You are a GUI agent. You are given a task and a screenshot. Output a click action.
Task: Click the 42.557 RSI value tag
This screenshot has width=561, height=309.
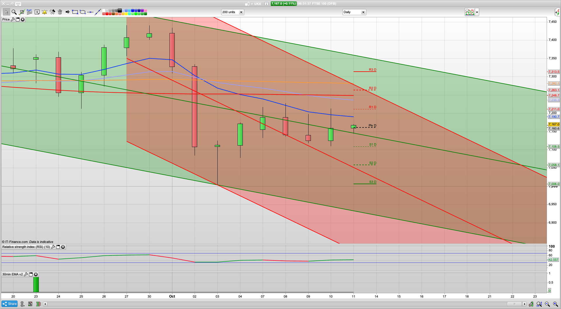(553, 260)
